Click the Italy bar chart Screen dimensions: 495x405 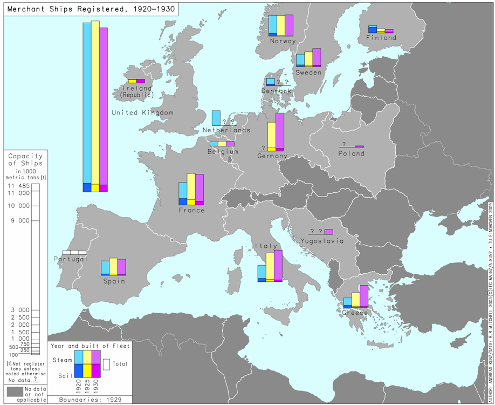pos(270,266)
